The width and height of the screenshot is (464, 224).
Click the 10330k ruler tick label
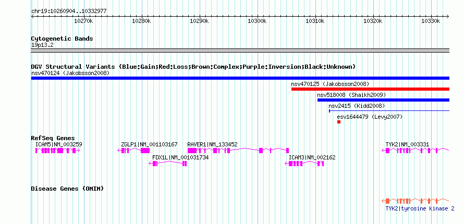pyautogui.click(x=431, y=21)
